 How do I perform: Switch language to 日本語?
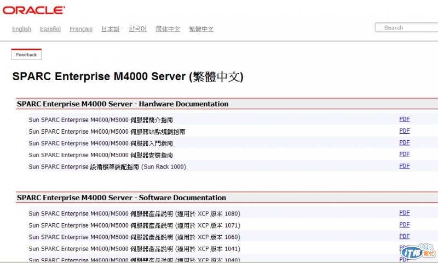pos(111,29)
